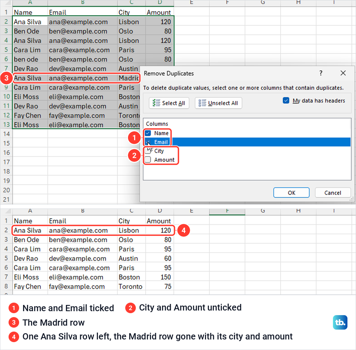Toggle the My data has headers checkbox
The image size is (356, 350).
click(286, 100)
